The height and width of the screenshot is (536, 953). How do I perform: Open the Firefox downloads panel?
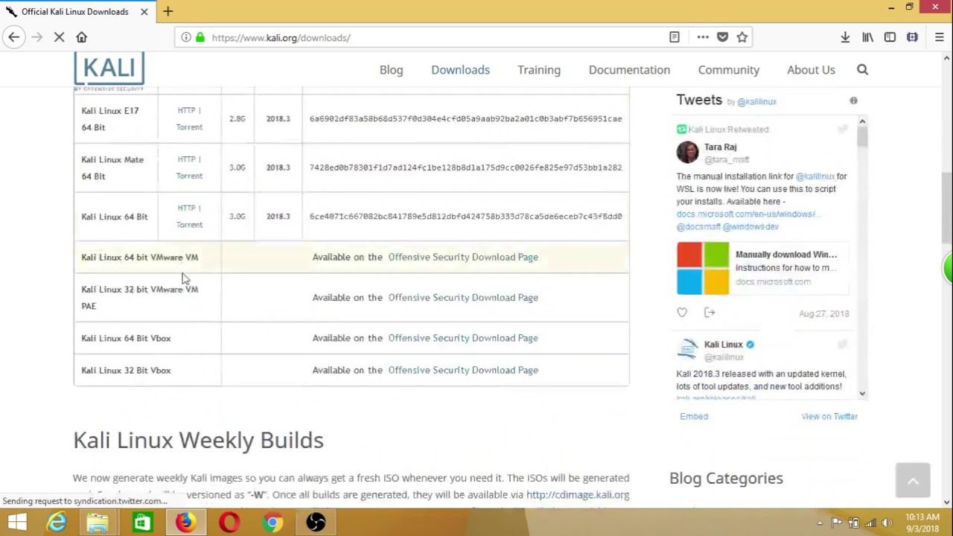click(x=845, y=37)
